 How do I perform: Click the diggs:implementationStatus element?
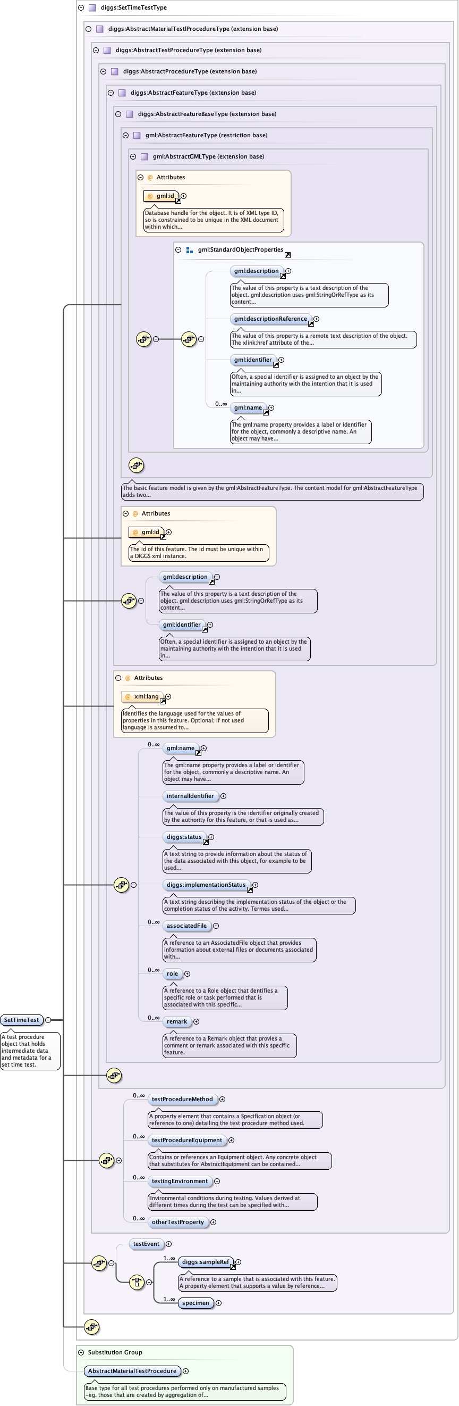[x=206, y=885]
